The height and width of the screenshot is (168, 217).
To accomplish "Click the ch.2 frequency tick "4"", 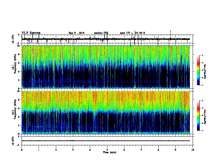I will click(19, 117).
